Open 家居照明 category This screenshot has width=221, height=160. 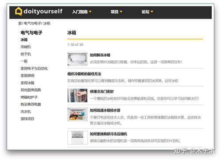tap(27, 76)
